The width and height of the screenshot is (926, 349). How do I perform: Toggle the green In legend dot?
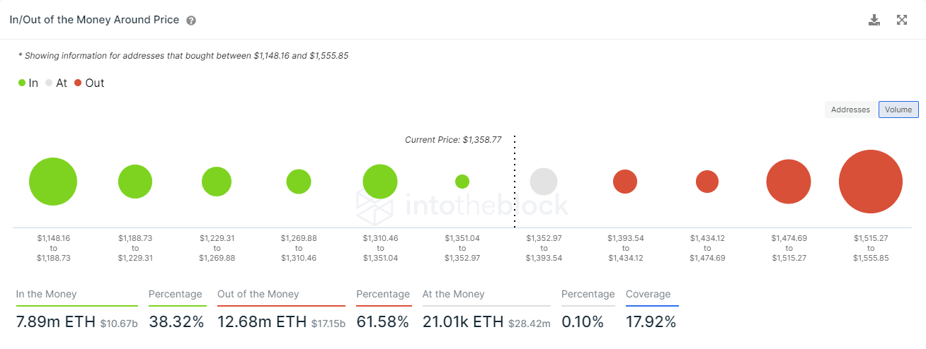[x=22, y=83]
